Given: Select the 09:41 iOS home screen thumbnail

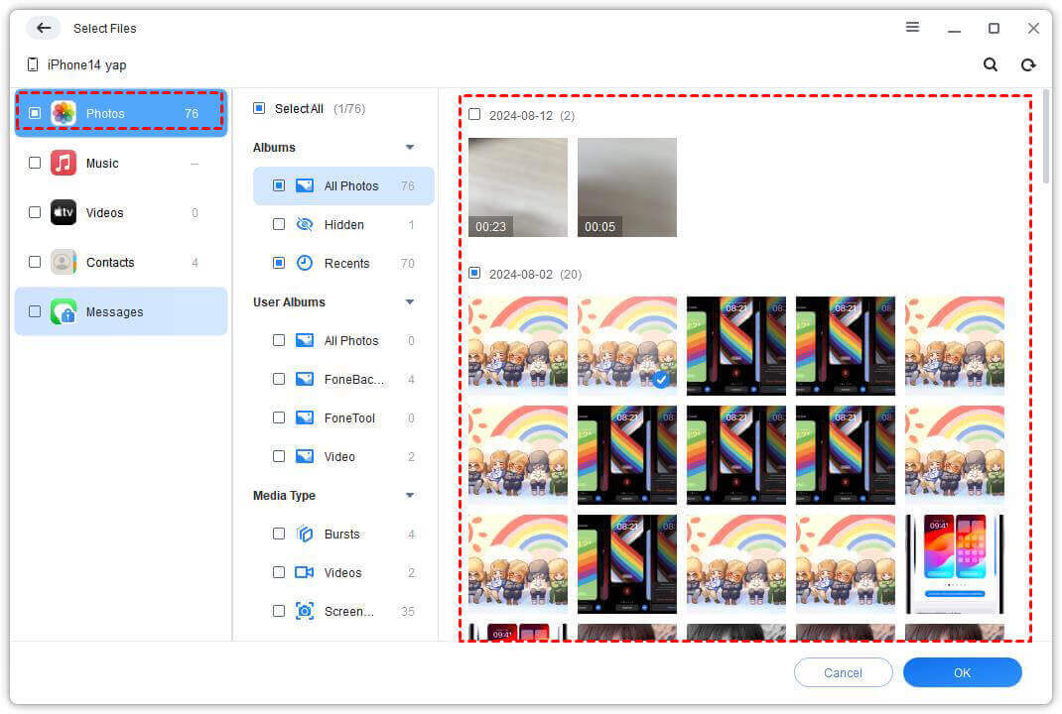Looking at the screenshot, I should tap(954, 564).
